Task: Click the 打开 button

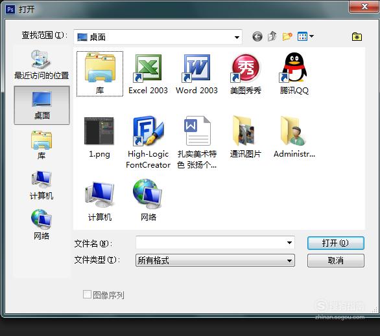Action: (336, 243)
